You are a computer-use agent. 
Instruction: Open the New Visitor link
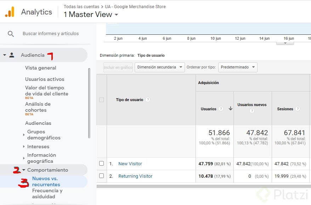[130, 164]
